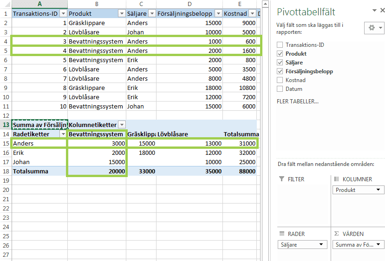Select column A header
The width and height of the screenshot is (385, 261).
[x=39, y=4]
